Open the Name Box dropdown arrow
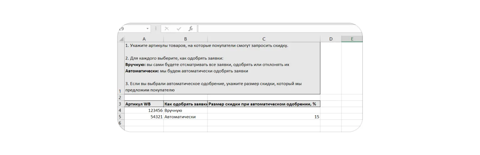The image size is (480, 155). click(x=147, y=29)
